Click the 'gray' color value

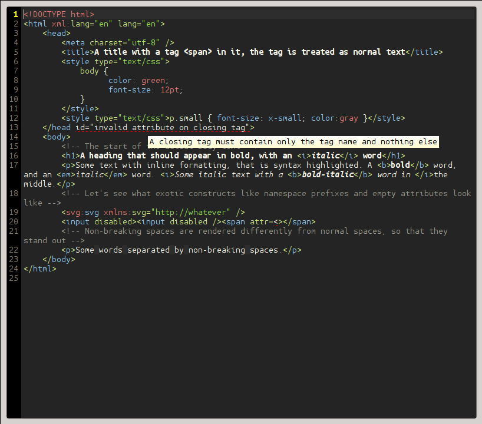pos(349,118)
